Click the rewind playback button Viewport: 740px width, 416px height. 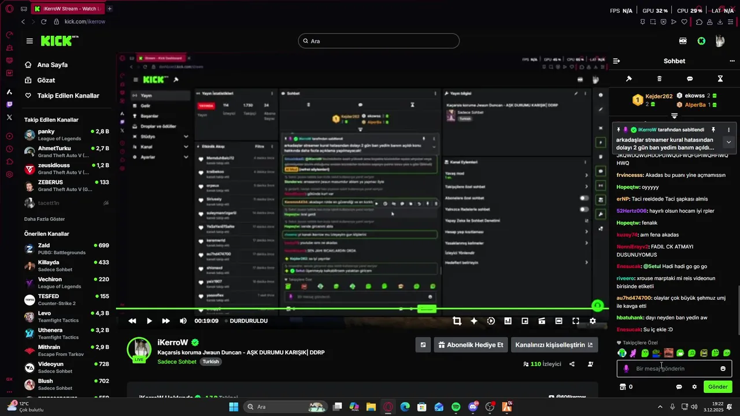tap(132, 321)
